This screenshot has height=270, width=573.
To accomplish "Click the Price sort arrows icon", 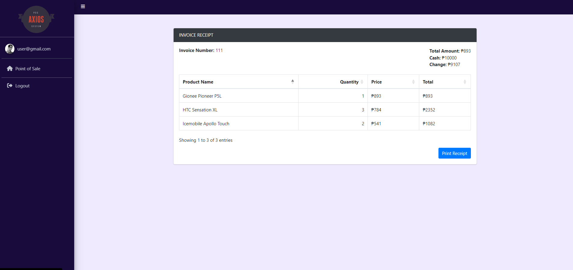I will [x=413, y=82].
